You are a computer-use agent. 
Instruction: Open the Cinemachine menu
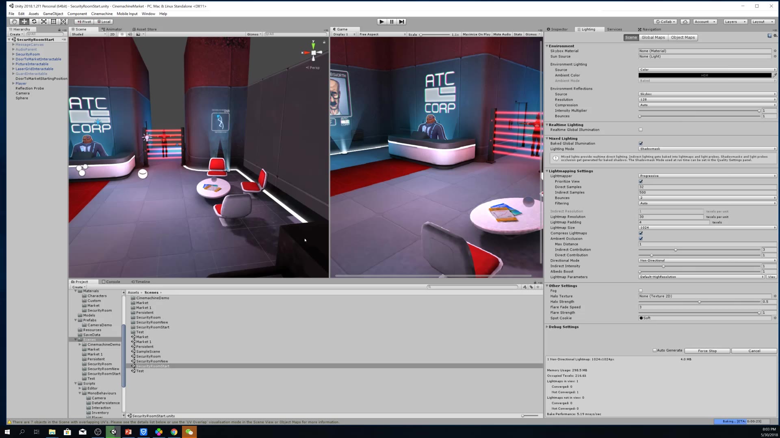[x=102, y=13]
